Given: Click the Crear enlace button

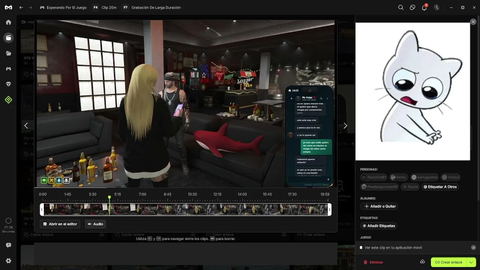Looking at the screenshot, I should pos(448,262).
